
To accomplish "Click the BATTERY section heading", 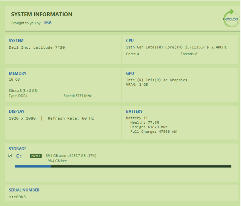I will click(134, 112).
